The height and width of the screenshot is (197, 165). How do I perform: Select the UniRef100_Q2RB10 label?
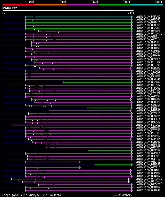coord(148,36)
